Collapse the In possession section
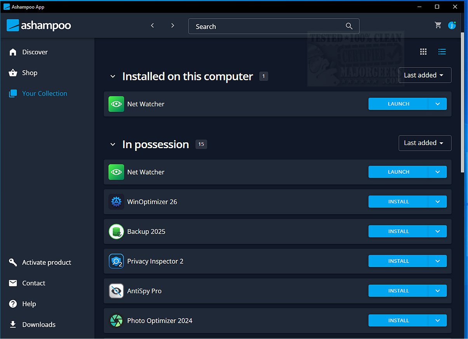Screen dimensions: 468x339 pyautogui.click(x=113, y=144)
